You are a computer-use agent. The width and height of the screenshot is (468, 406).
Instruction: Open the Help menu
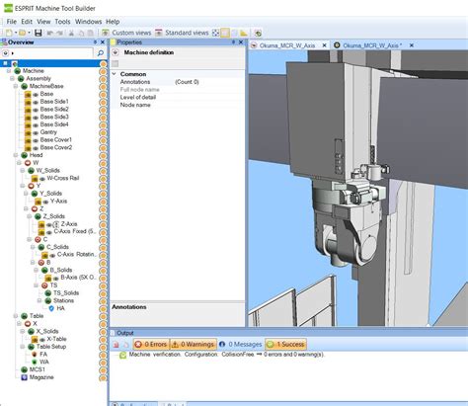(113, 22)
